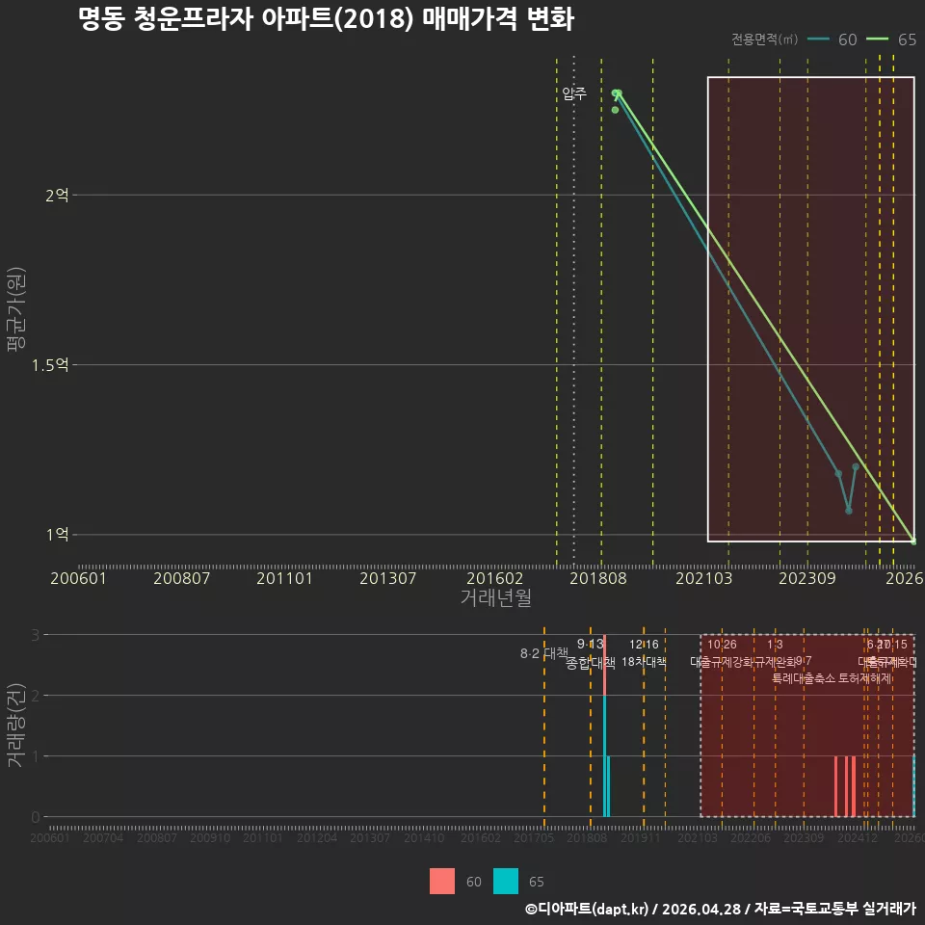Click 202309 on the price chart axis
925x925 pixels.
807,578
